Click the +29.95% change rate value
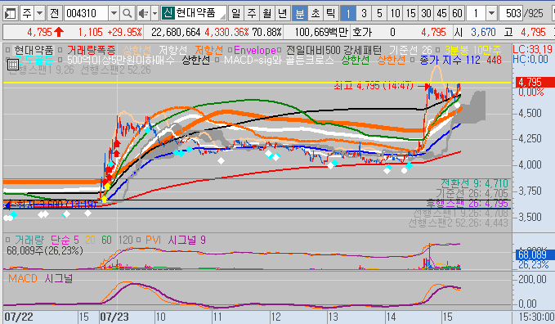Viewport: 555px width, 324px height. (124, 32)
